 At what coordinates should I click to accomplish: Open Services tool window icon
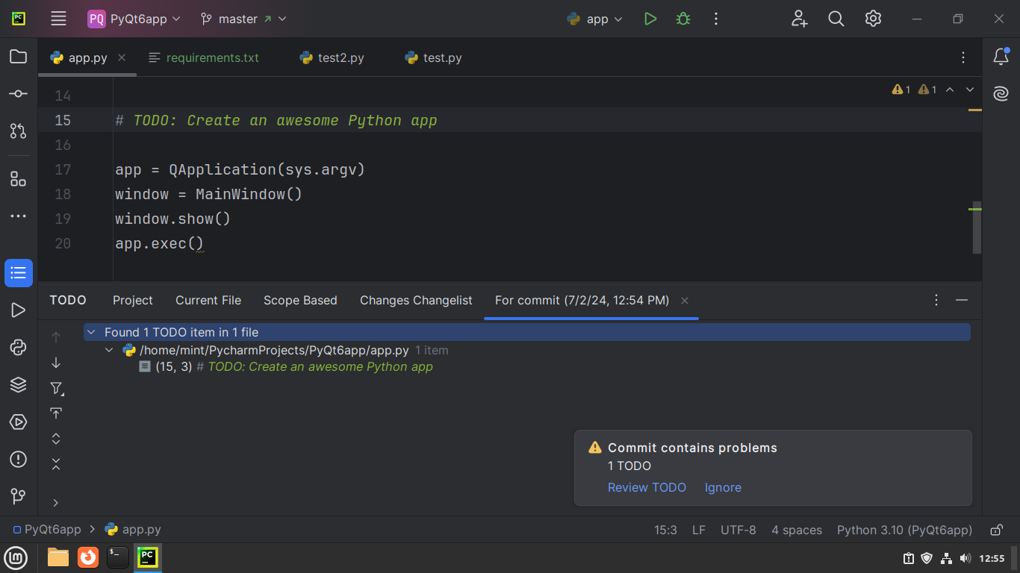18,422
